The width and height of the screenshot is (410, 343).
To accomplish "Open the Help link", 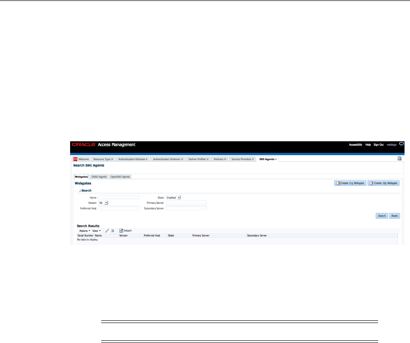I will tap(368, 144).
